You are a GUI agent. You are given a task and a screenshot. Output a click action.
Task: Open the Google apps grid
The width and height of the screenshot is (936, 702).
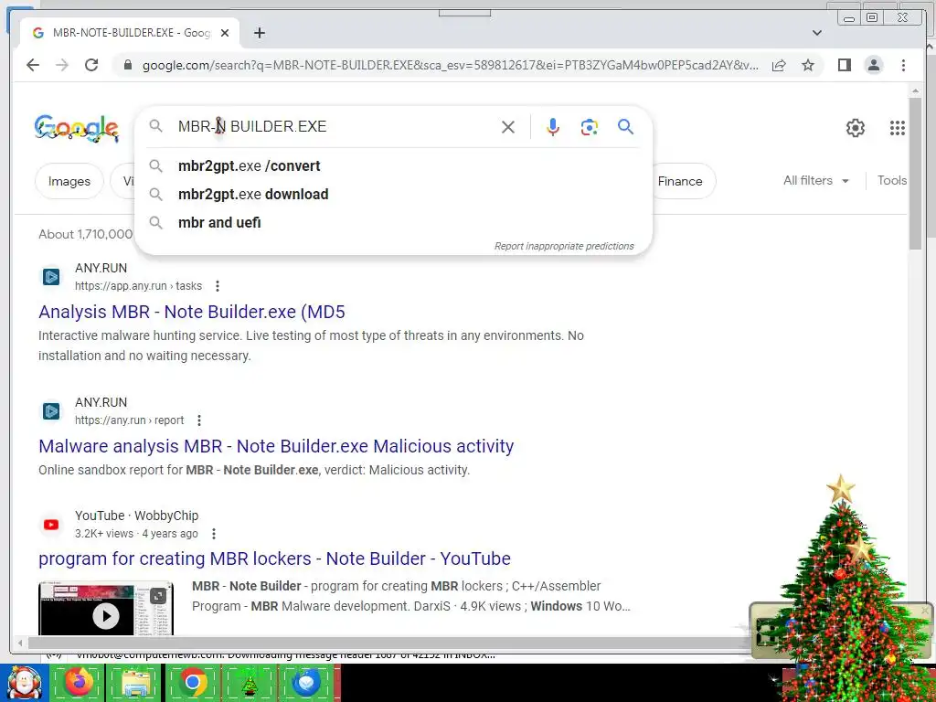898,127
